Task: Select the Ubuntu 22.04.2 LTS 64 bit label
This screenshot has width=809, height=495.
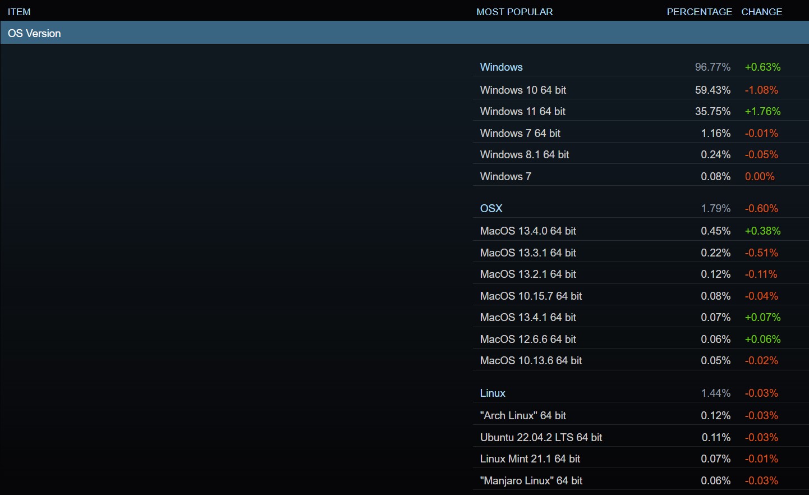Action: pos(541,437)
